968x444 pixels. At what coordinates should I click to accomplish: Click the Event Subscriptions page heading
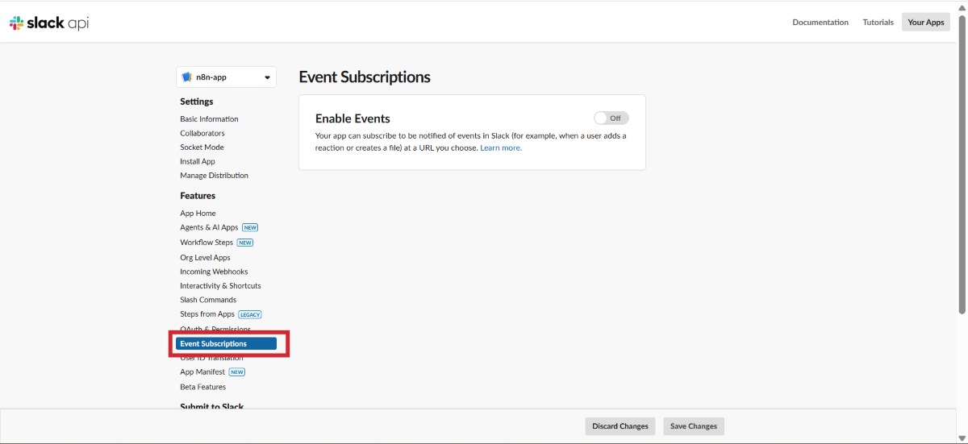[x=365, y=77]
